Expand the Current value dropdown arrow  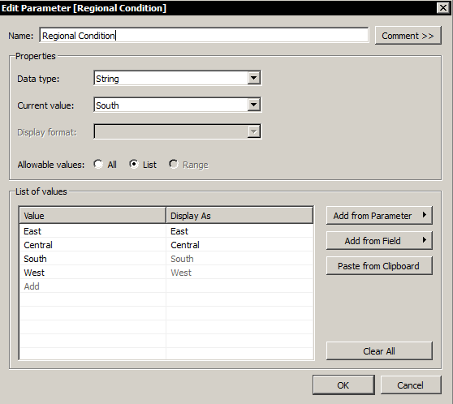point(253,105)
